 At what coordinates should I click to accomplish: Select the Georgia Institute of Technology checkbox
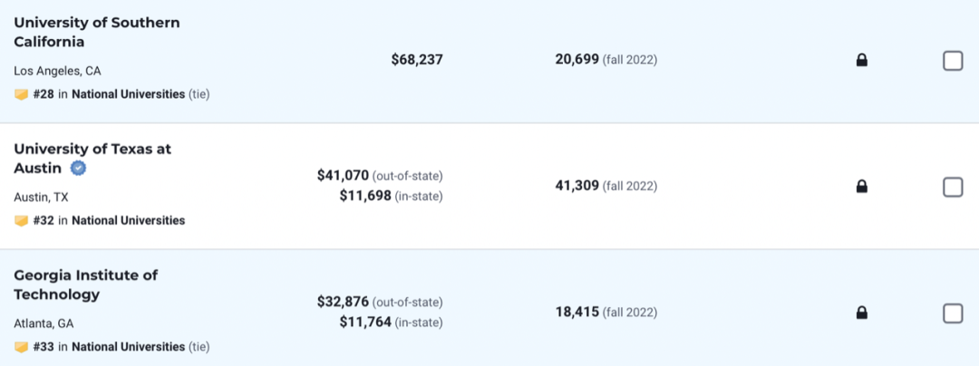[953, 313]
